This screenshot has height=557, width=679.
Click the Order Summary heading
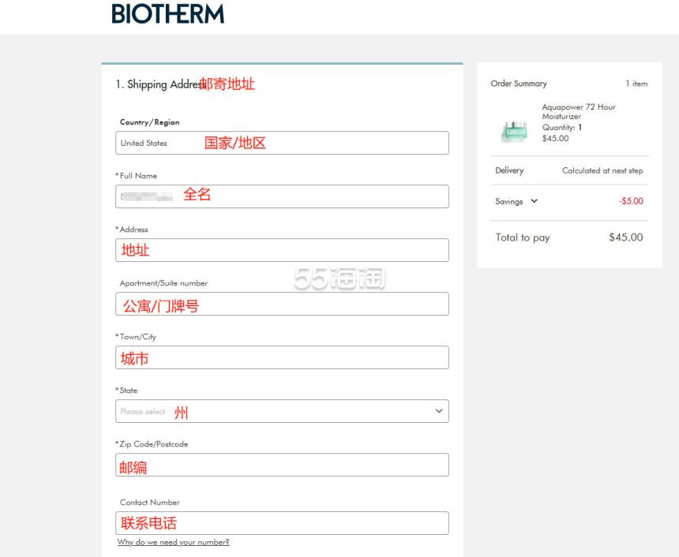tap(519, 84)
